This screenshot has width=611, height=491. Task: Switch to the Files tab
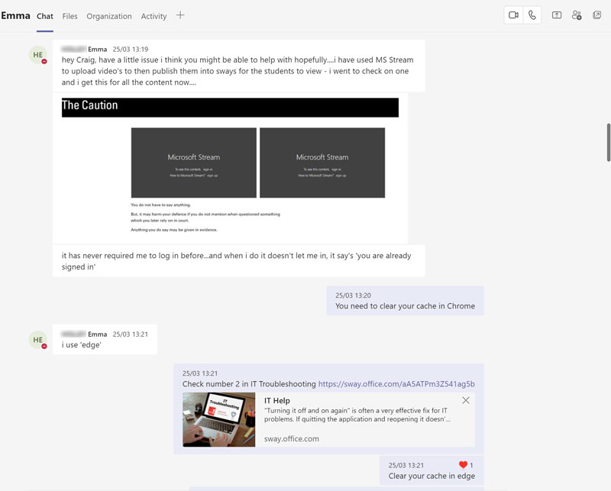[x=70, y=16]
